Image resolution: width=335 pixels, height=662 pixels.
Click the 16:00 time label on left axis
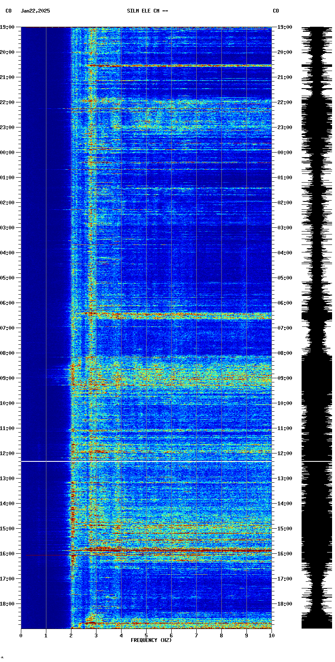point(8,554)
